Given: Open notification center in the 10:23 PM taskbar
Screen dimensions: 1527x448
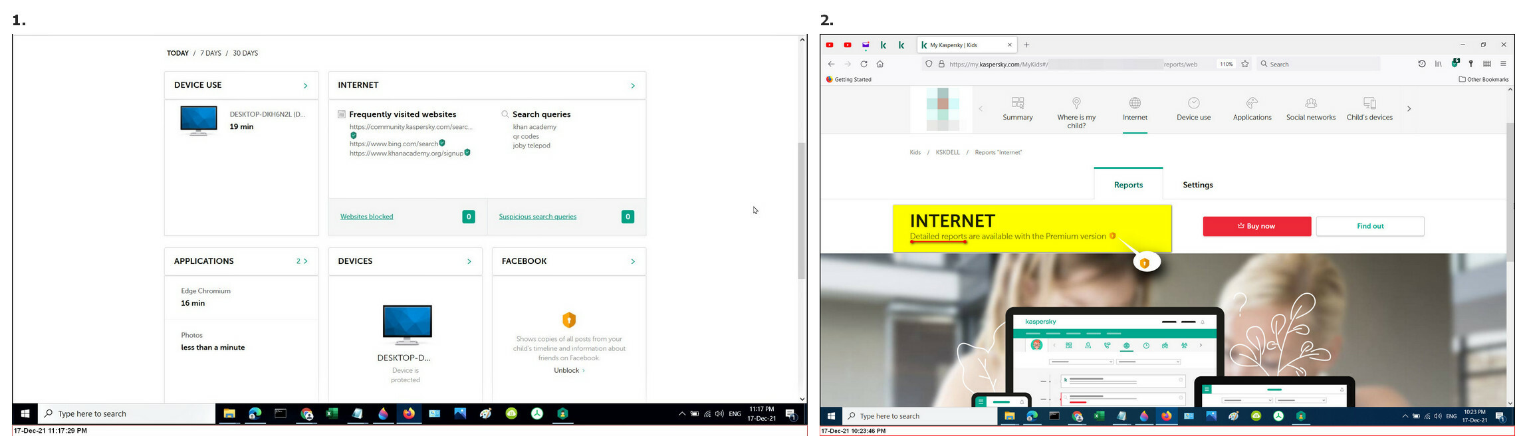Looking at the screenshot, I should click(1500, 416).
